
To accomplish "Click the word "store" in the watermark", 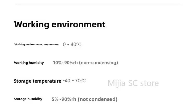I will 149,83.
